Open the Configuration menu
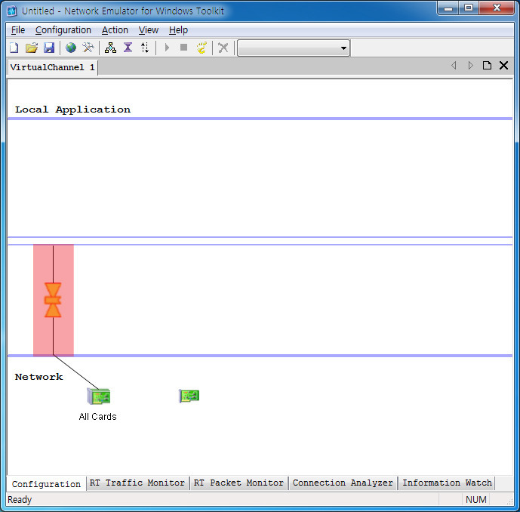The width and height of the screenshot is (520, 512). click(63, 30)
